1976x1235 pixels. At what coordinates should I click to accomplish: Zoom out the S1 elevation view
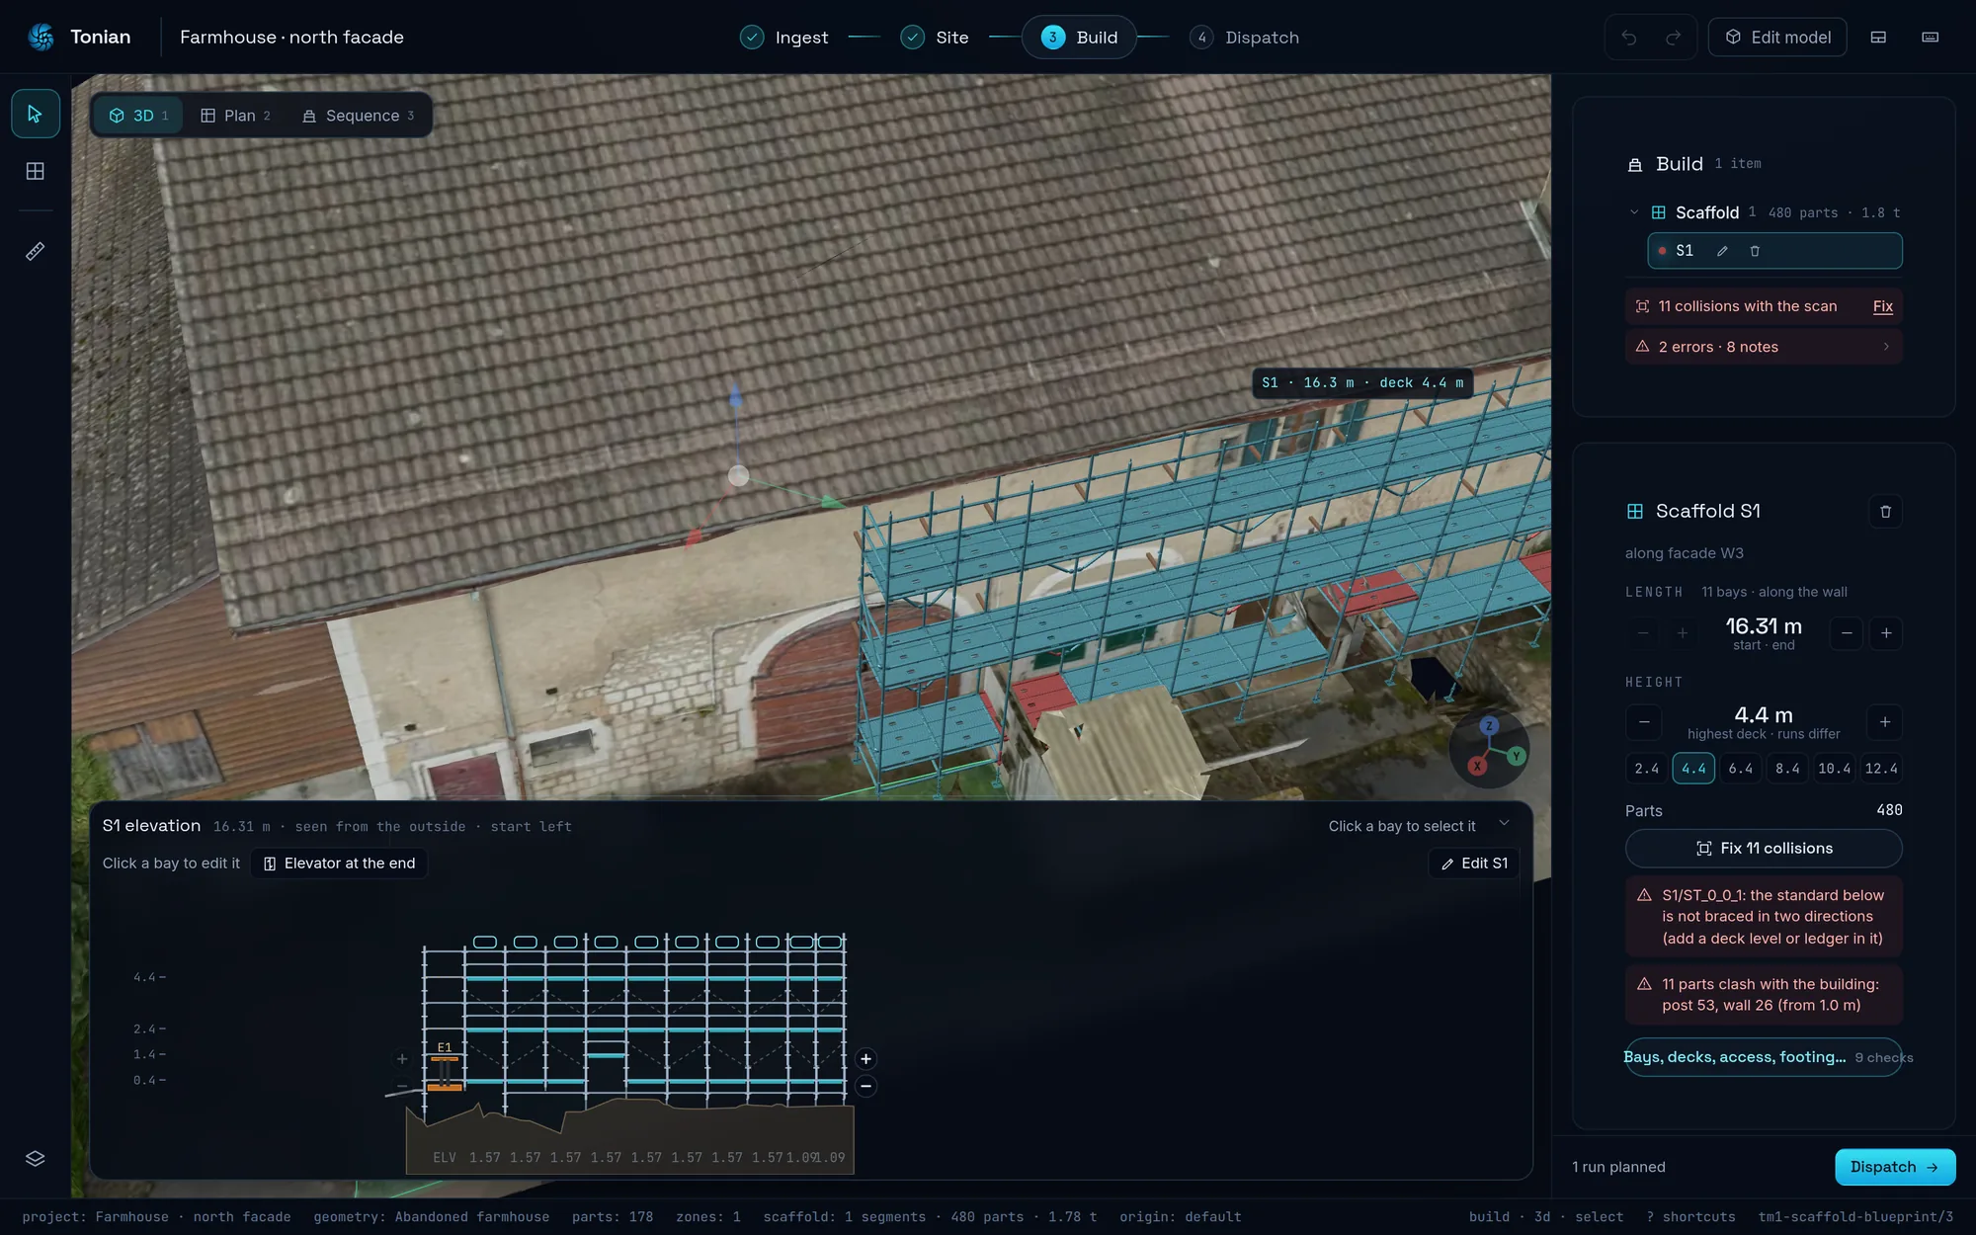pyautogui.click(x=865, y=1087)
